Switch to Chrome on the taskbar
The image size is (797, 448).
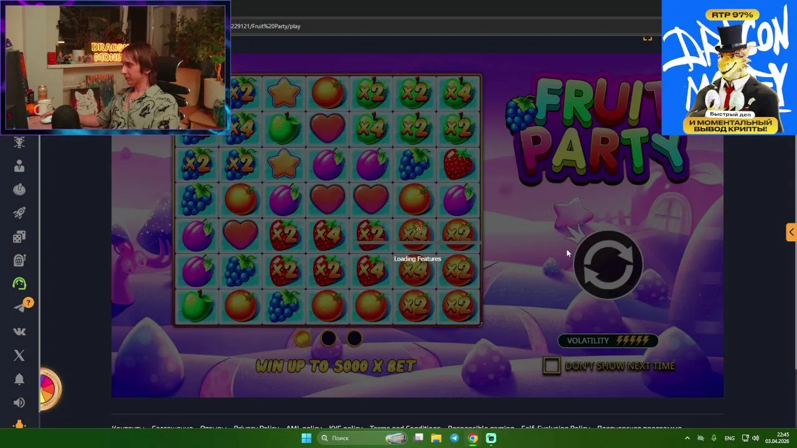tap(473, 438)
